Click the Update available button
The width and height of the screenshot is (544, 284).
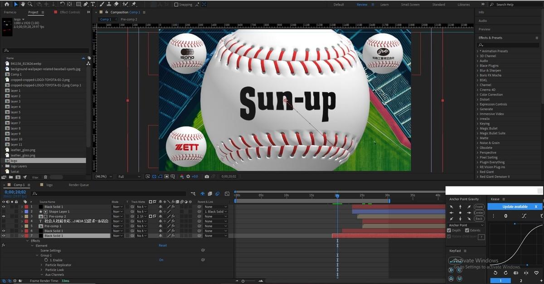pos(515,206)
